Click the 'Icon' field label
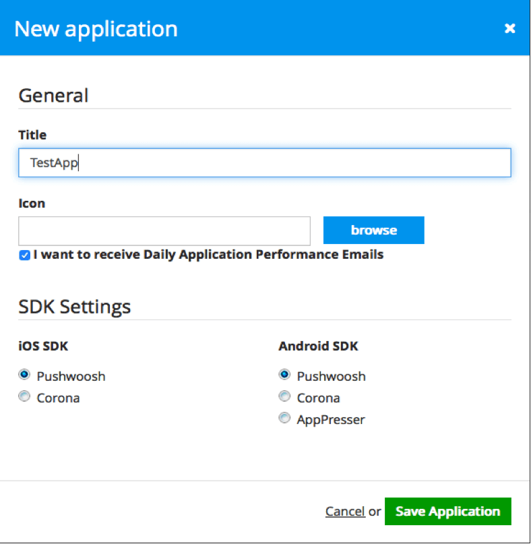Viewport: 531px width, 544px height. point(32,203)
